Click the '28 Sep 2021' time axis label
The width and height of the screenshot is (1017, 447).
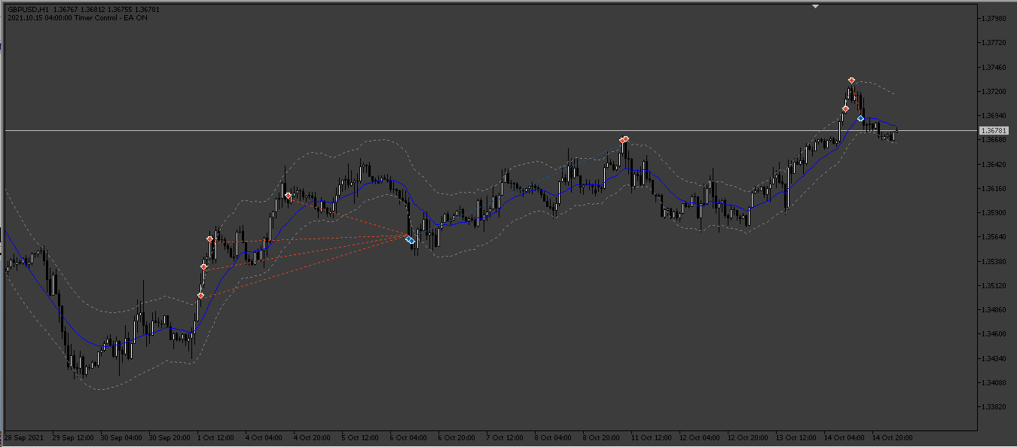(23, 437)
